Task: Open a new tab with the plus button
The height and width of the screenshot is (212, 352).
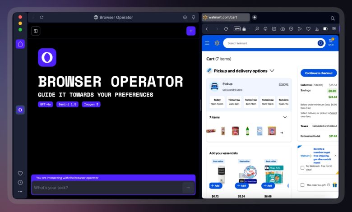Action: point(255,17)
